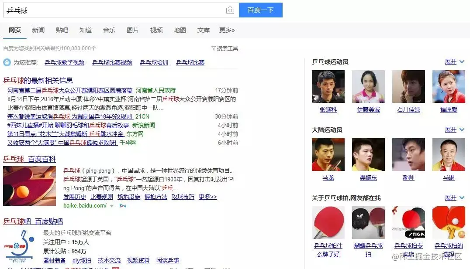The image size is (470, 269).
Task: Select the 网页 tab
Action: pyautogui.click(x=15, y=30)
